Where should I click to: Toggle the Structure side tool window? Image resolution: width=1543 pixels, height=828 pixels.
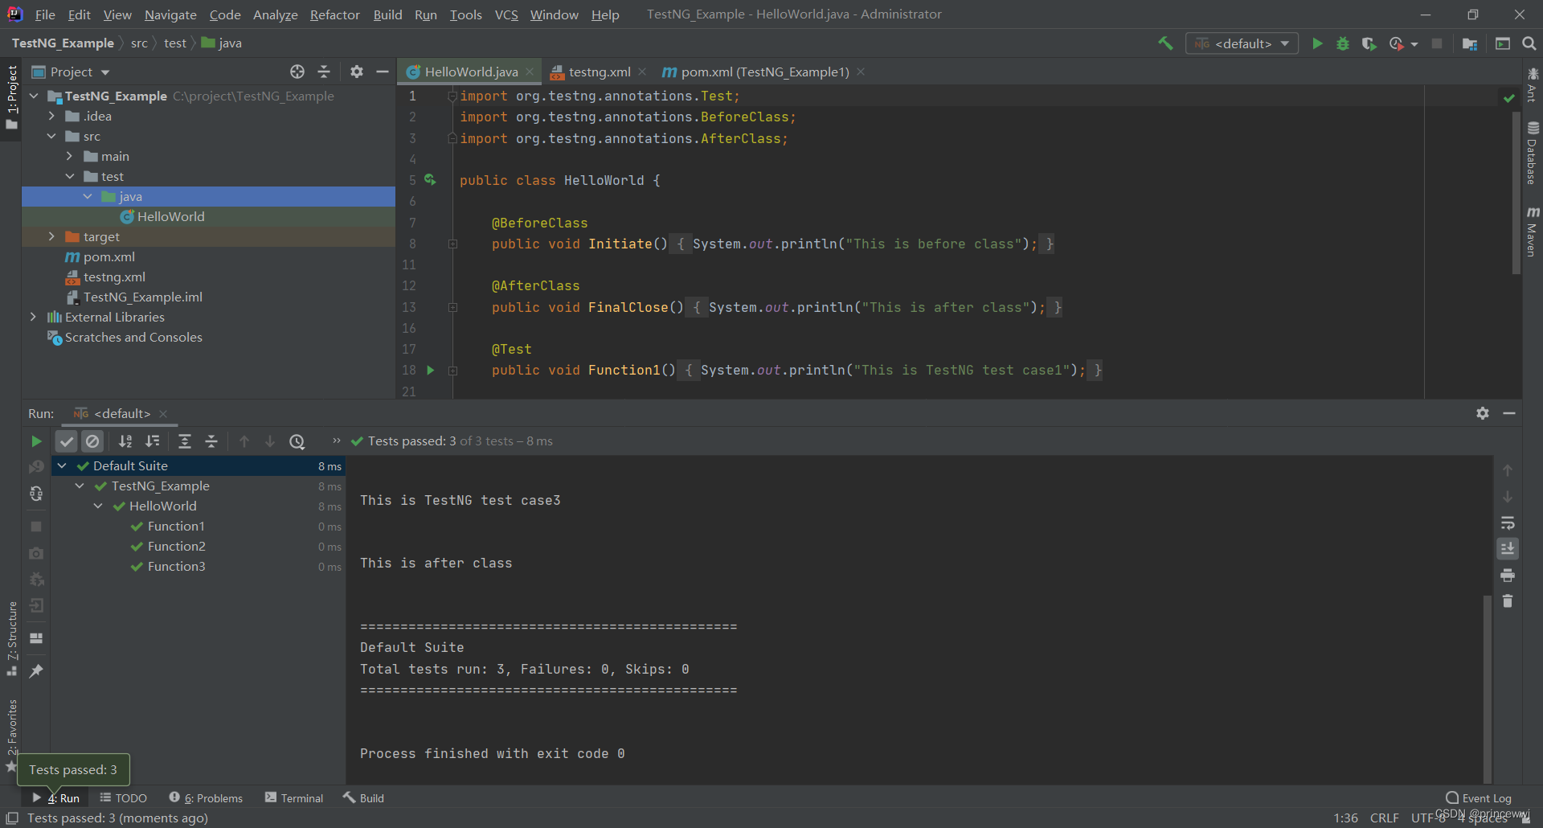11,638
